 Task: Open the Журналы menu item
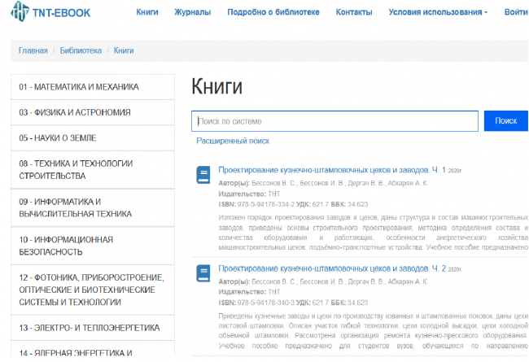tap(193, 12)
